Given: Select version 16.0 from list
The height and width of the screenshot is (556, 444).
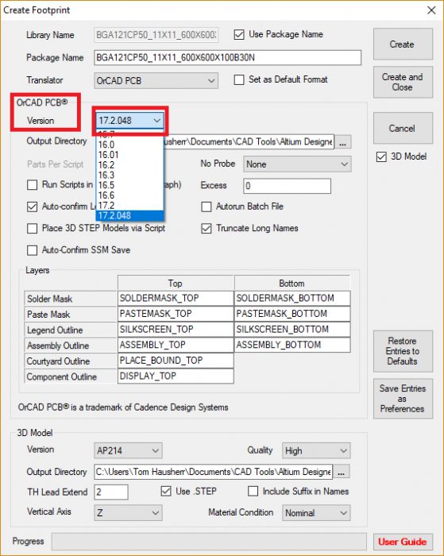Looking at the screenshot, I should (x=129, y=145).
